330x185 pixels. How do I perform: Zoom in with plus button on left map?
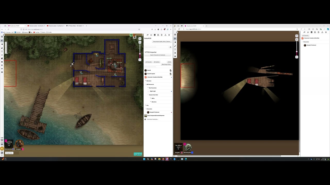click(x=140, y=42)
